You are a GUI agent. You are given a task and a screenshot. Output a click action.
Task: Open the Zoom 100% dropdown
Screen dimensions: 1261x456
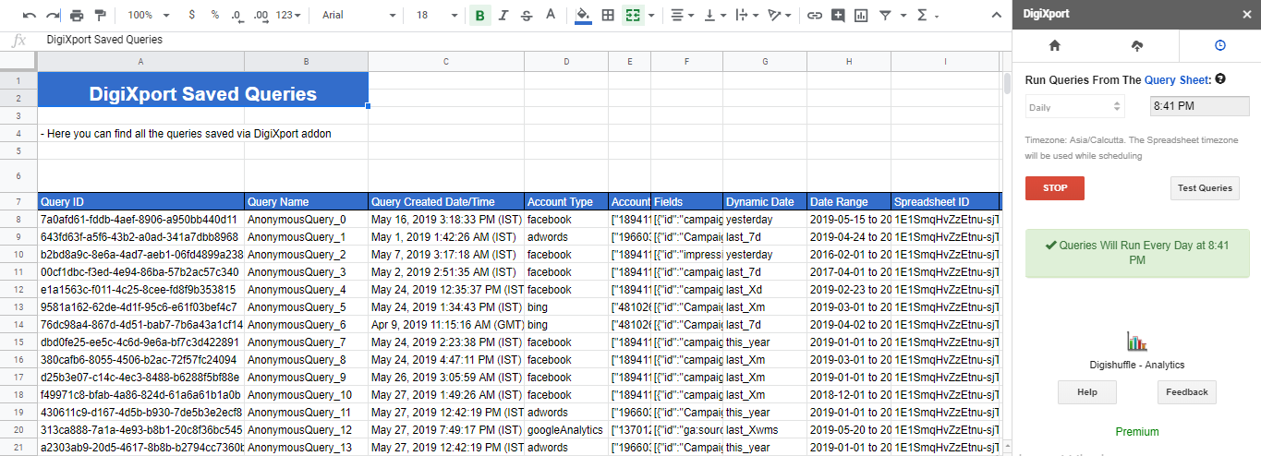149,16
